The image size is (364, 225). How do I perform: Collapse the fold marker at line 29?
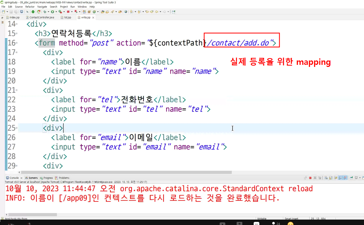(17, 166)
